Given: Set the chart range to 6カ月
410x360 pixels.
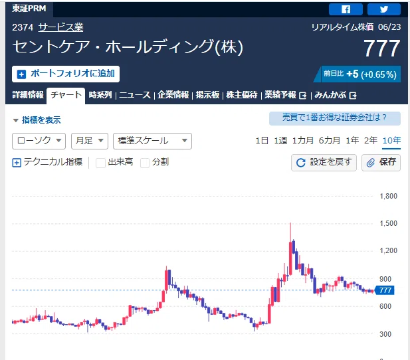Looking at the screenshot, I should coord(330,141).
